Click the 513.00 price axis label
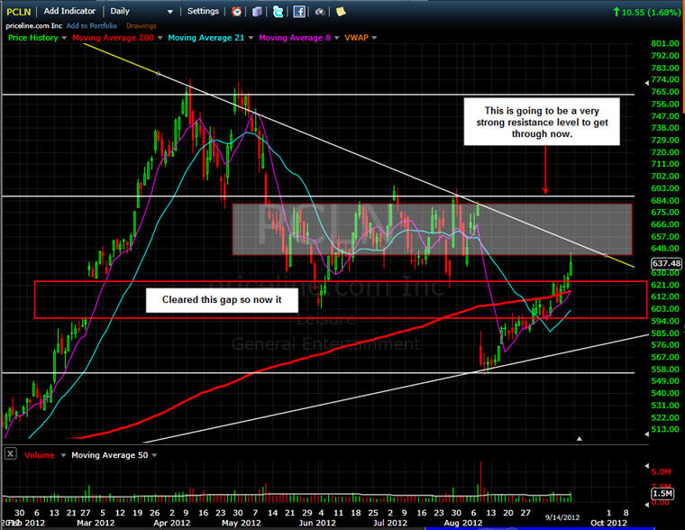This screenshot has width=685, height=530. pyautogui.click(x=665, y=429)
